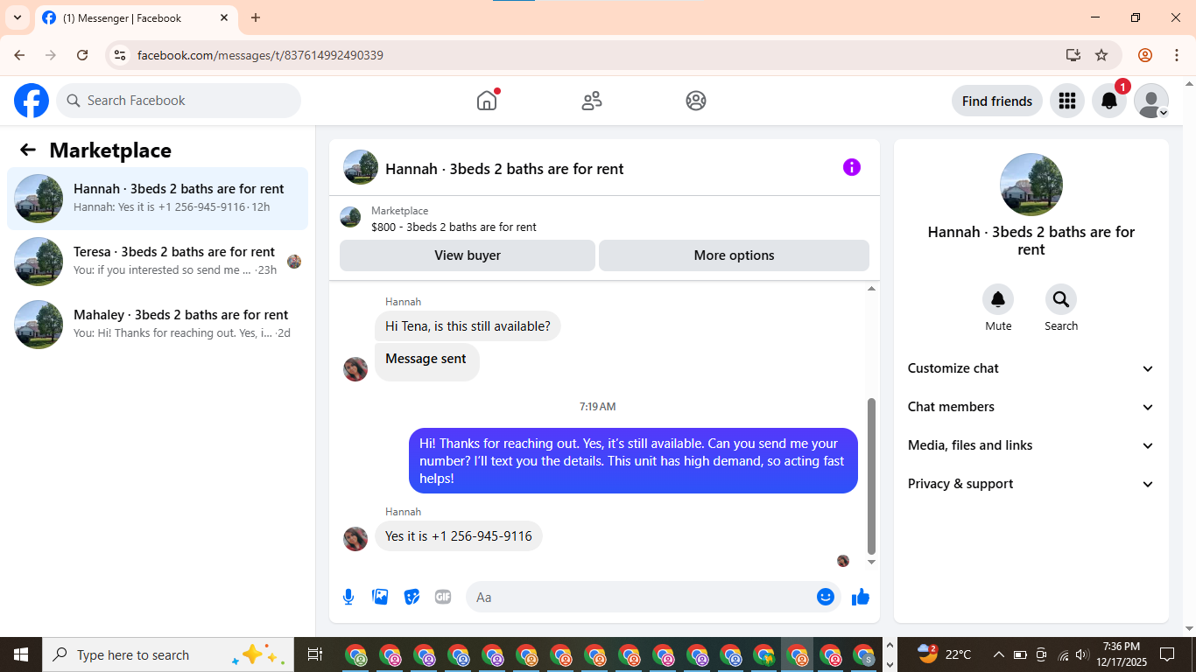Screen dimensions: 1196x672
Task: Open the Facebook logo home link
Action: tap(32, 101)
